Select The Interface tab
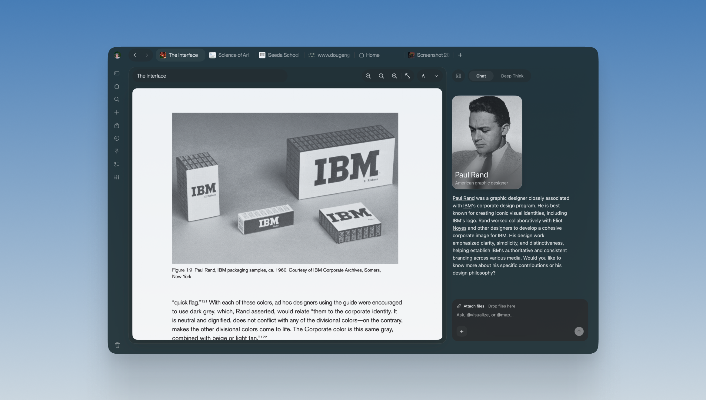The height and width of the screenshot is (400, 706). [180, 55]
